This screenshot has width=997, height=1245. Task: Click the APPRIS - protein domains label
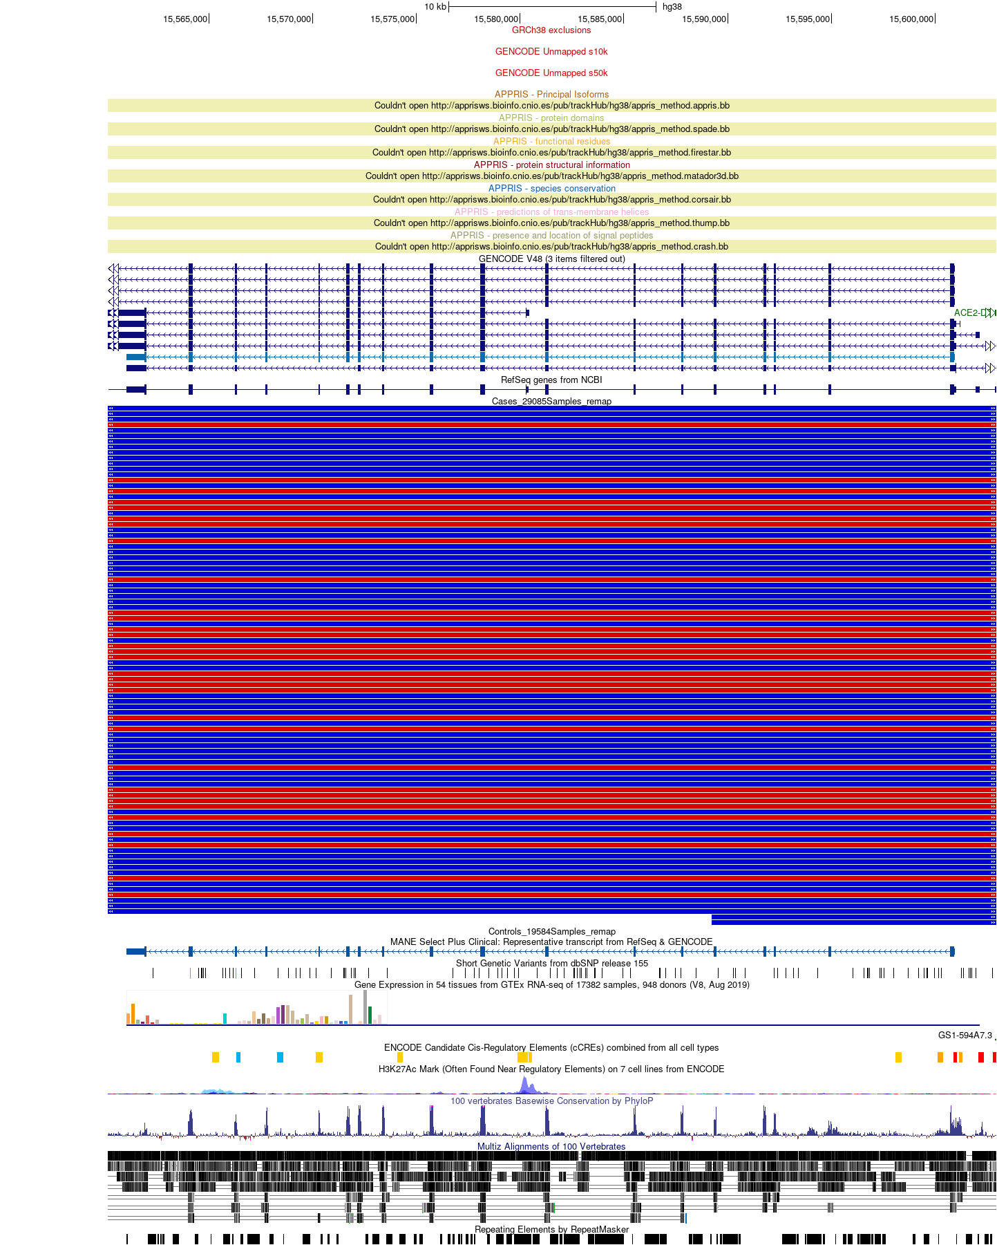click(x=551, y=118)
